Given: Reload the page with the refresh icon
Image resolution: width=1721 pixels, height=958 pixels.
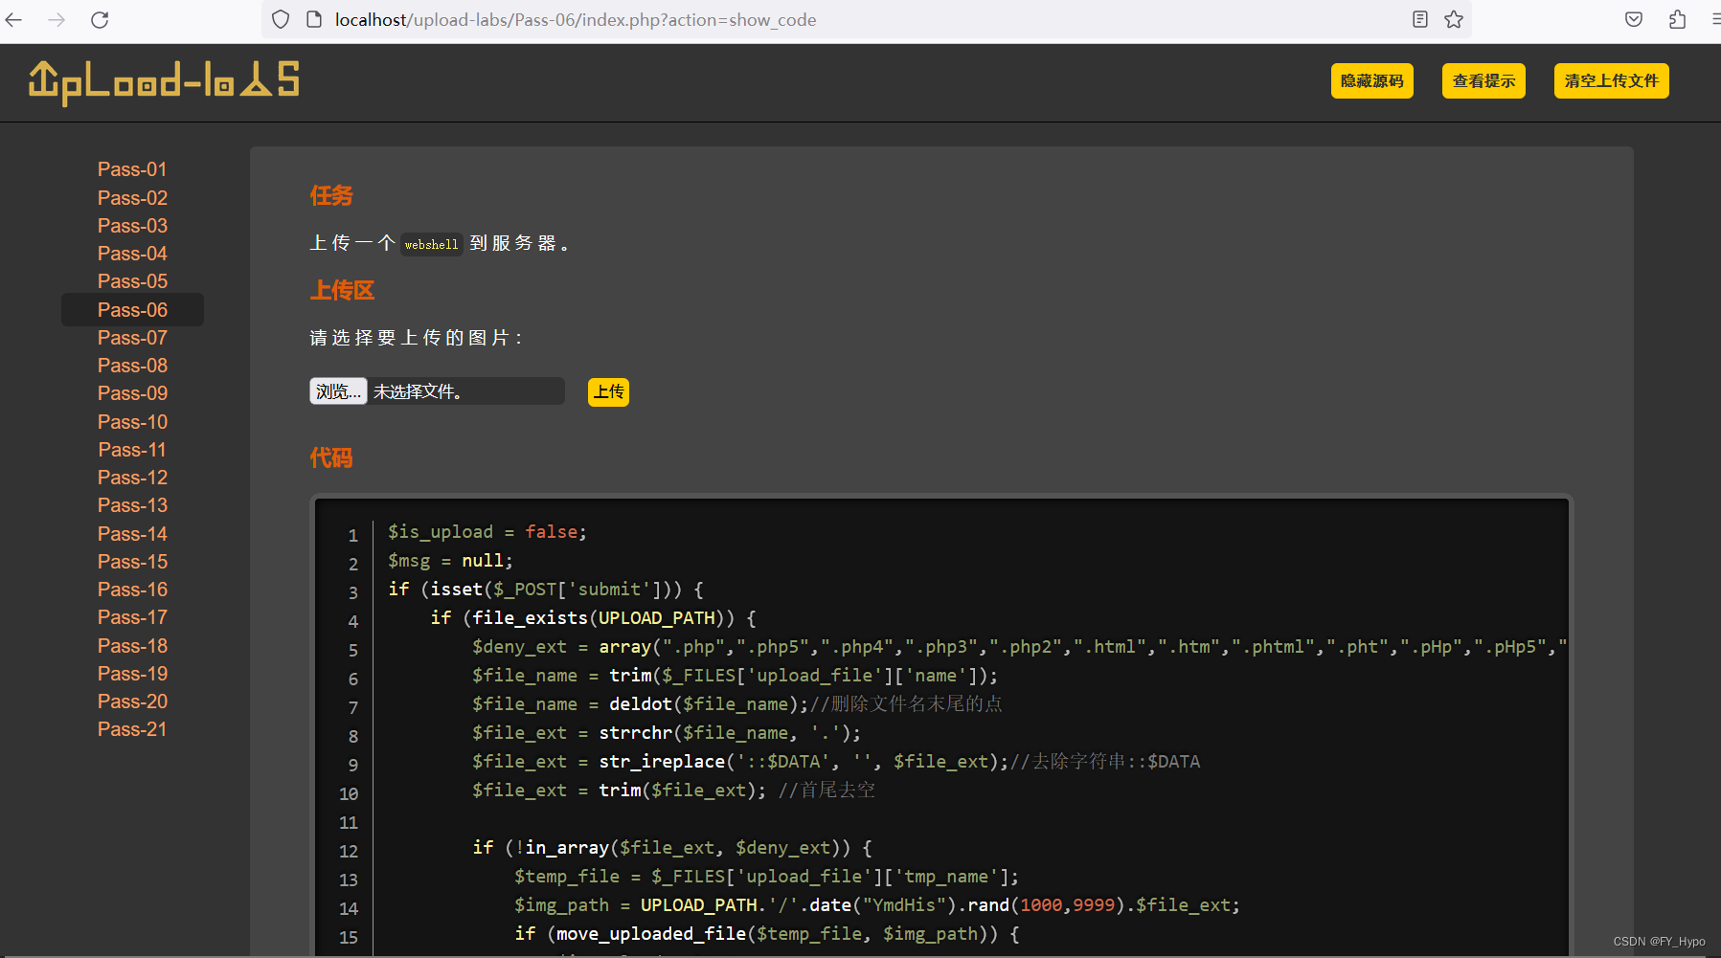Looking at the screenshot, I should 100,19.
